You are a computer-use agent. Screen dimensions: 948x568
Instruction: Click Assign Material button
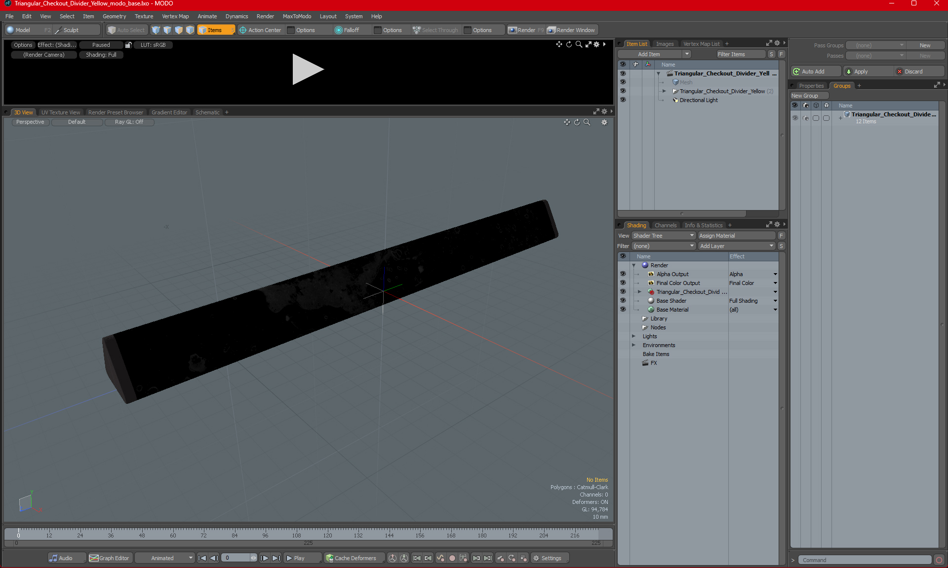point(737,236)
